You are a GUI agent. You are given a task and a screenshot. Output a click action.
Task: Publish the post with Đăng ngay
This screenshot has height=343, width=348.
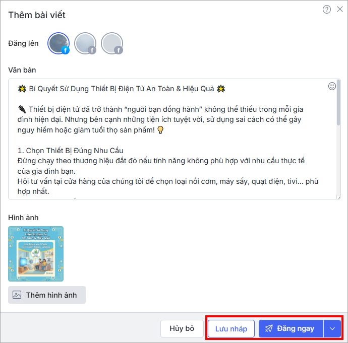[291, 328]
